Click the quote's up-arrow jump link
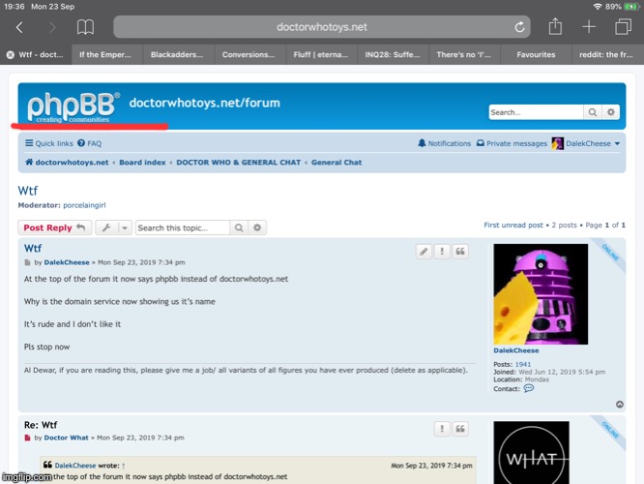644x484 pixels. tap(123, 466)
